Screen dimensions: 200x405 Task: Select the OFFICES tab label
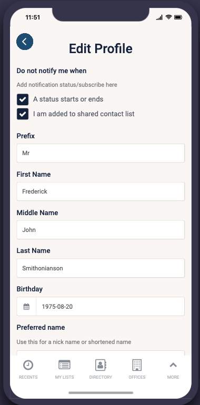pos(137,377)
